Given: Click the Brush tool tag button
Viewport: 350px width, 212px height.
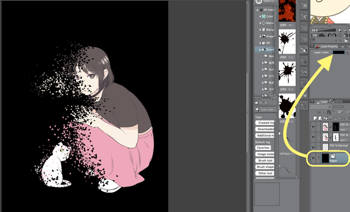Looking at the screenshot, I should coord(265,160).
